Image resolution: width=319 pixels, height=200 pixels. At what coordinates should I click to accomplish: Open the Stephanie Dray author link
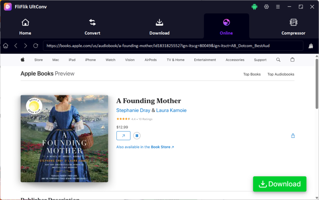click(133, 111)
